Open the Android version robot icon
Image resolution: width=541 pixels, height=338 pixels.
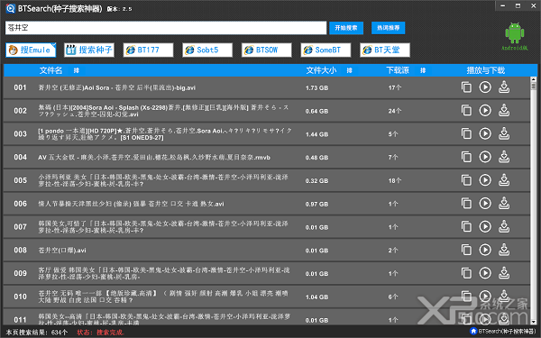[x=515, y=33]
